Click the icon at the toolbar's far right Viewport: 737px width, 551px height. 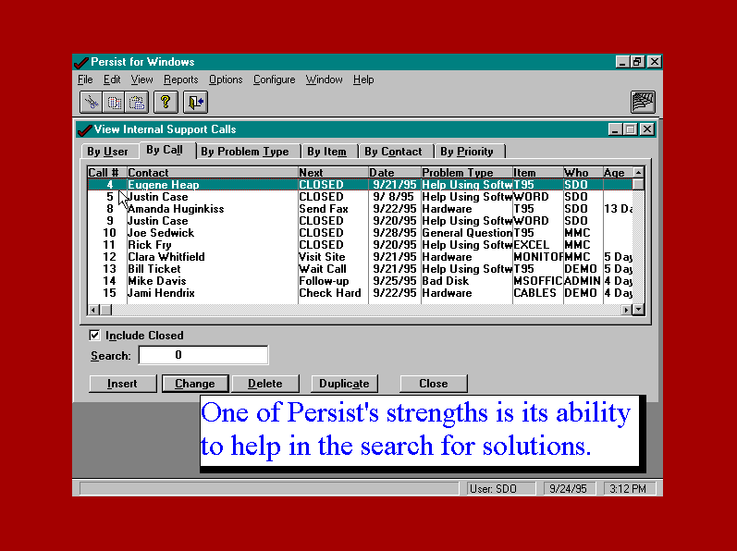[x=643, y=102]
